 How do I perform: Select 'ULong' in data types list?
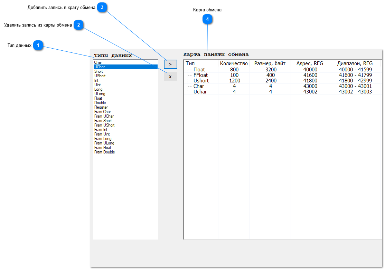pyautogui.click(x=125, y=94)
